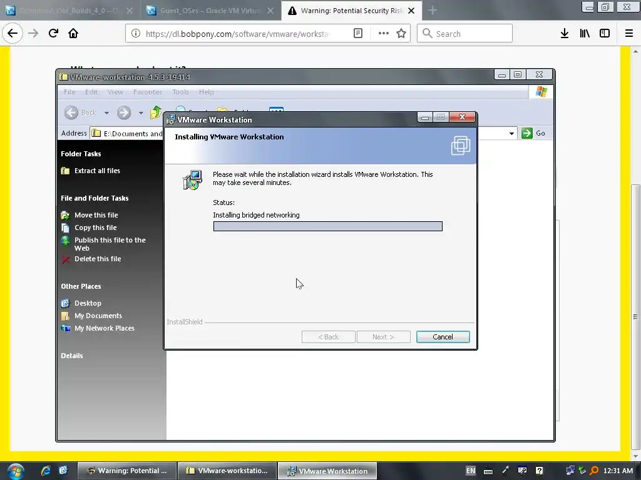The image size is (641, 480).
Task: Click EN language indicator in tray
Action: click(471, 471)
